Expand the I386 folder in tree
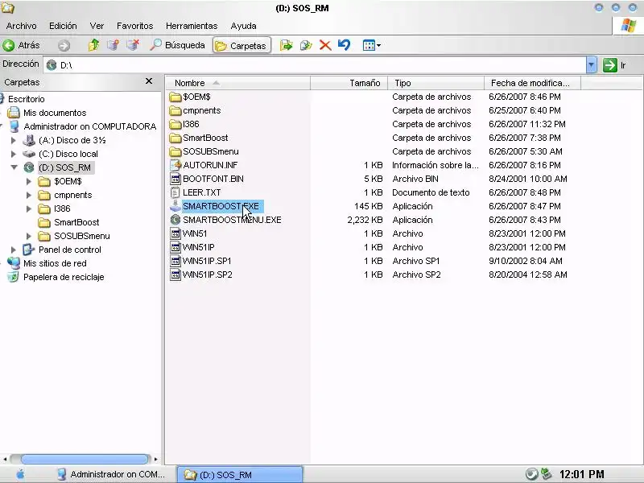The height and width of the screenshot is (483, 644). (29, 208)
